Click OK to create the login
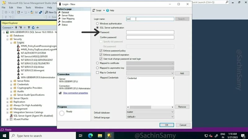 pos(166,125)
